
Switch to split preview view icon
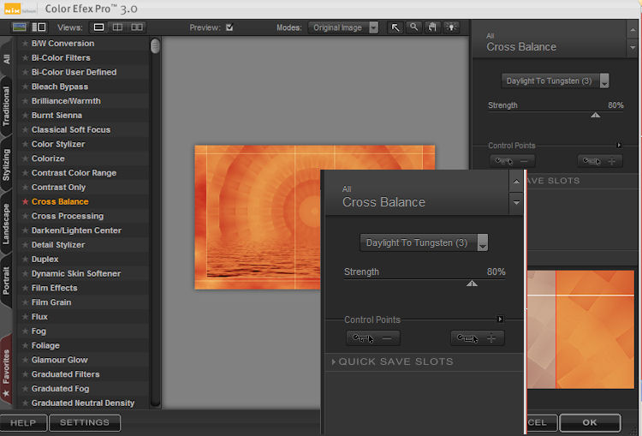click(x=118, y=27)
